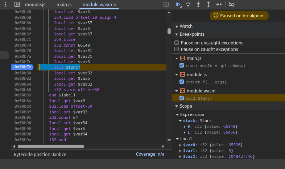Collapse the Scope section
Viewport: 285px width, 169px height.
point(177,106)
